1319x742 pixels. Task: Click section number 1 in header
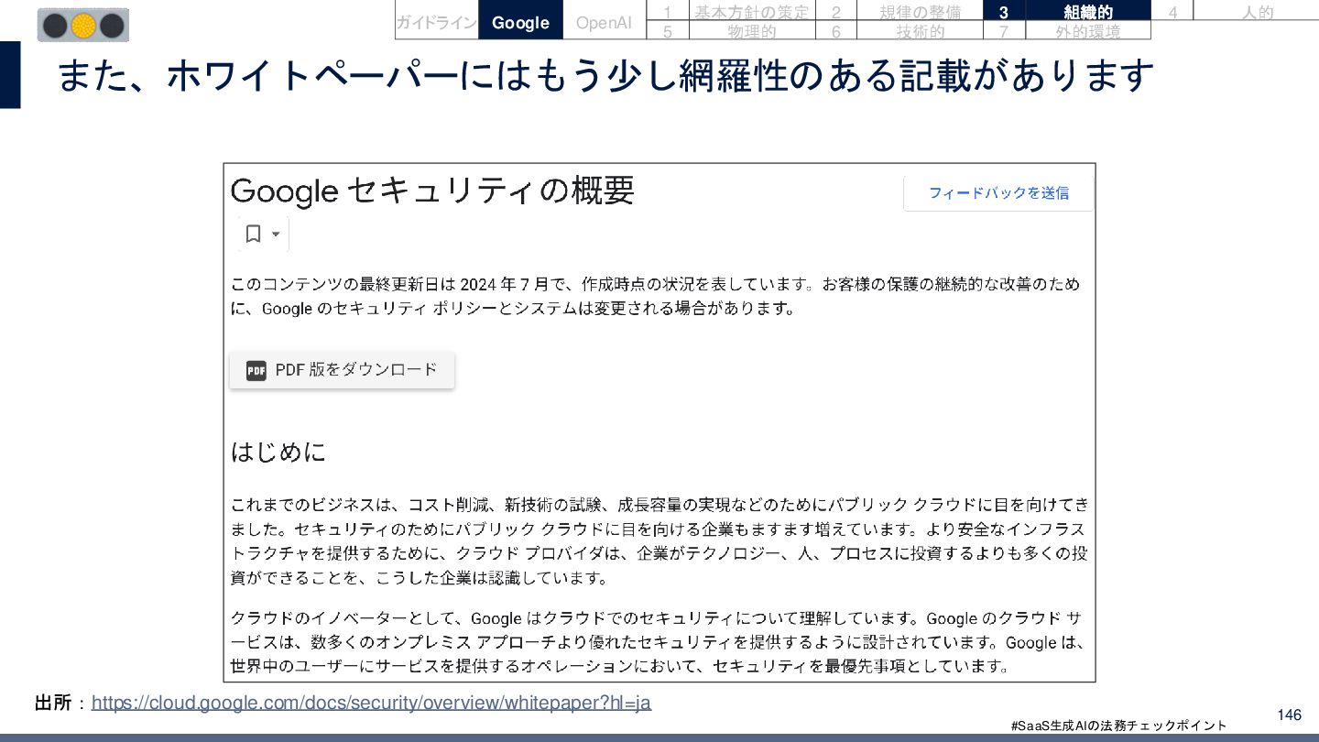pyautogui.click(x=668, y=12)
